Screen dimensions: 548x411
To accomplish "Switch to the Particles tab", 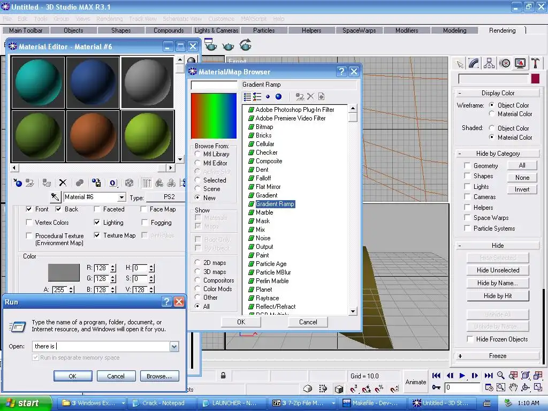I will point(264,31).
